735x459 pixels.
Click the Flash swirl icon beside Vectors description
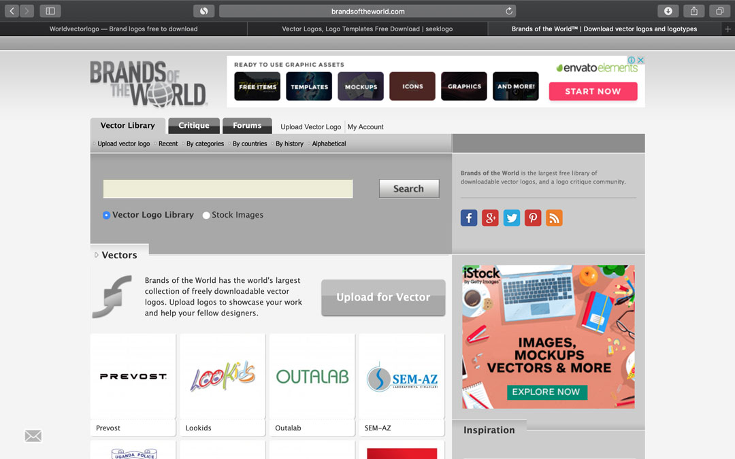tap(112, 296)
